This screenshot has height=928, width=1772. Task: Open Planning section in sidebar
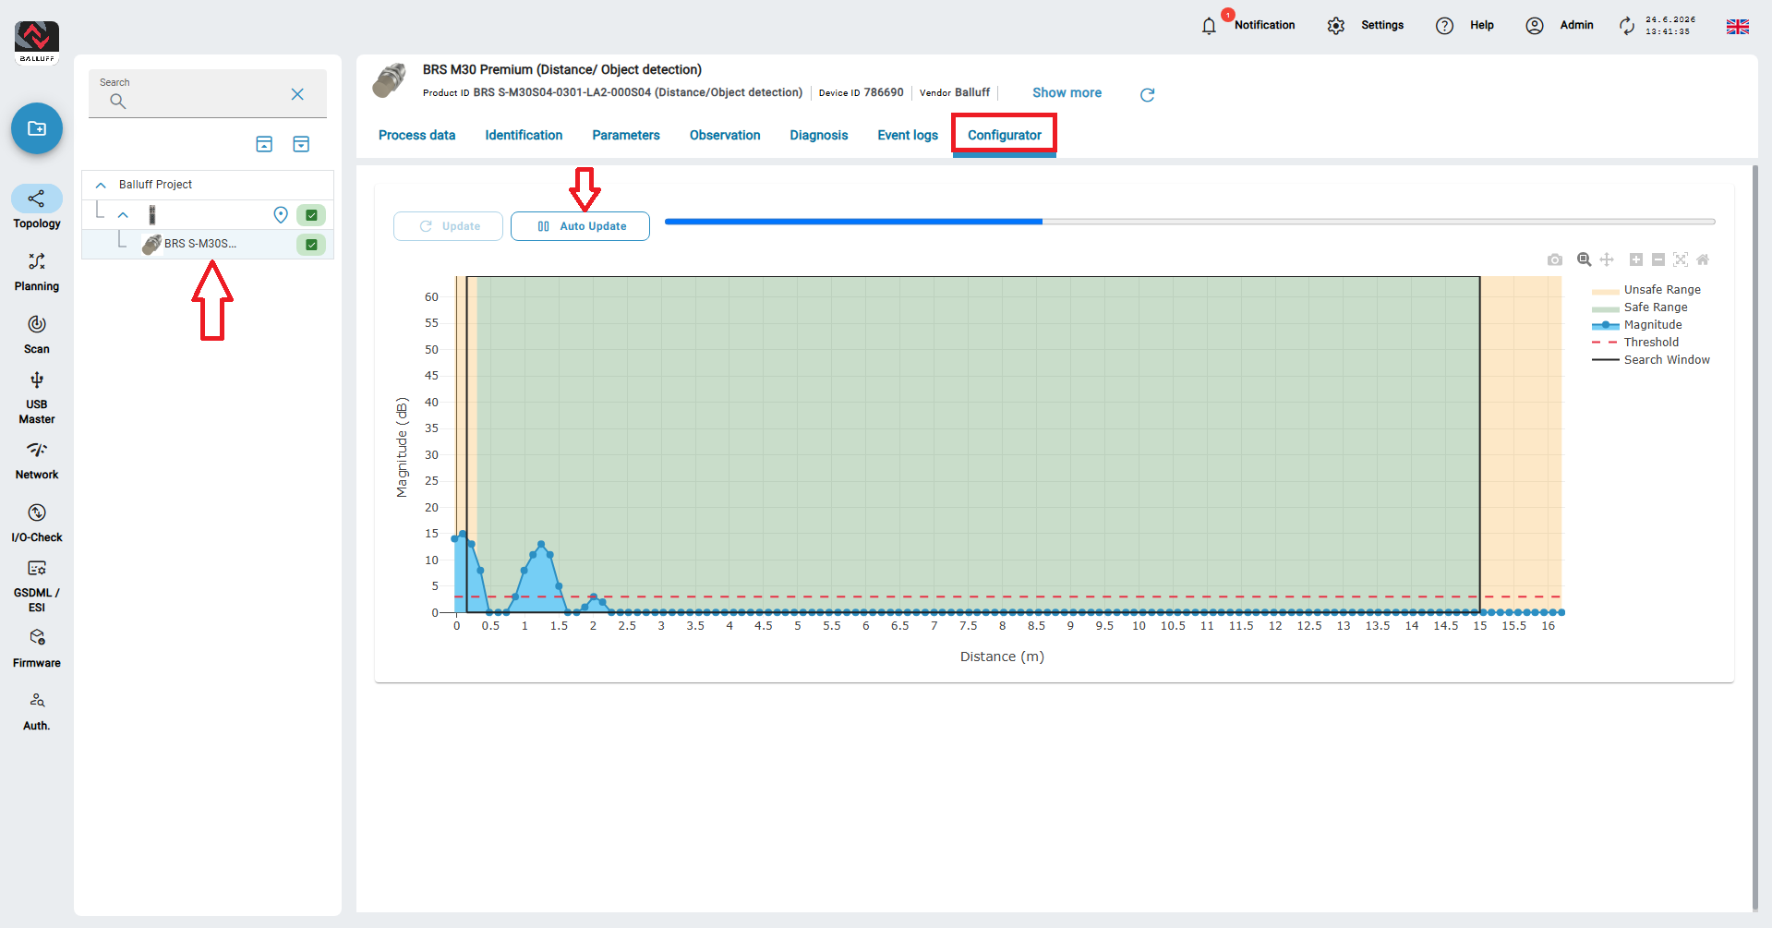pos(37,272)
